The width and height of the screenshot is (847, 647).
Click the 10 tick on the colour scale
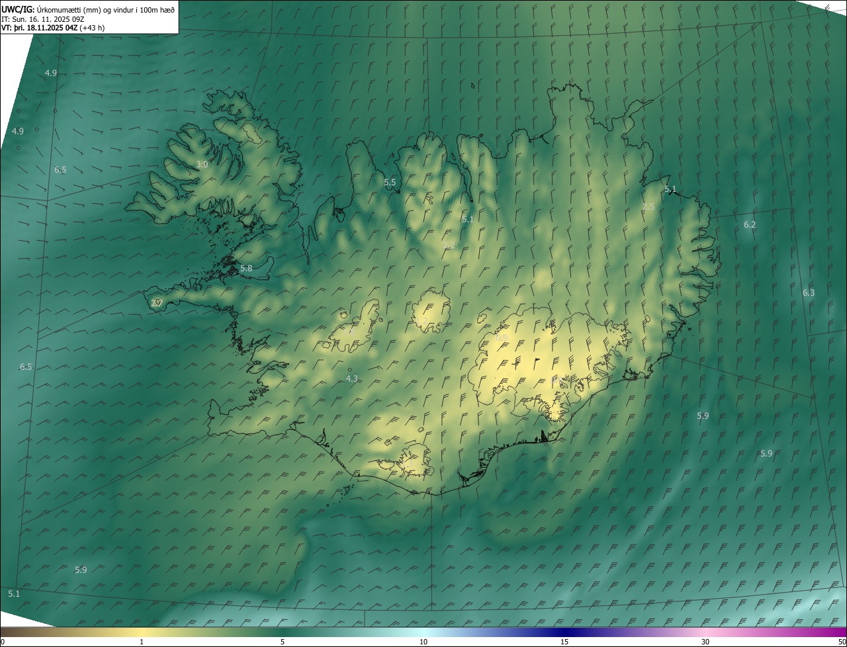click(x=423, y=642)
